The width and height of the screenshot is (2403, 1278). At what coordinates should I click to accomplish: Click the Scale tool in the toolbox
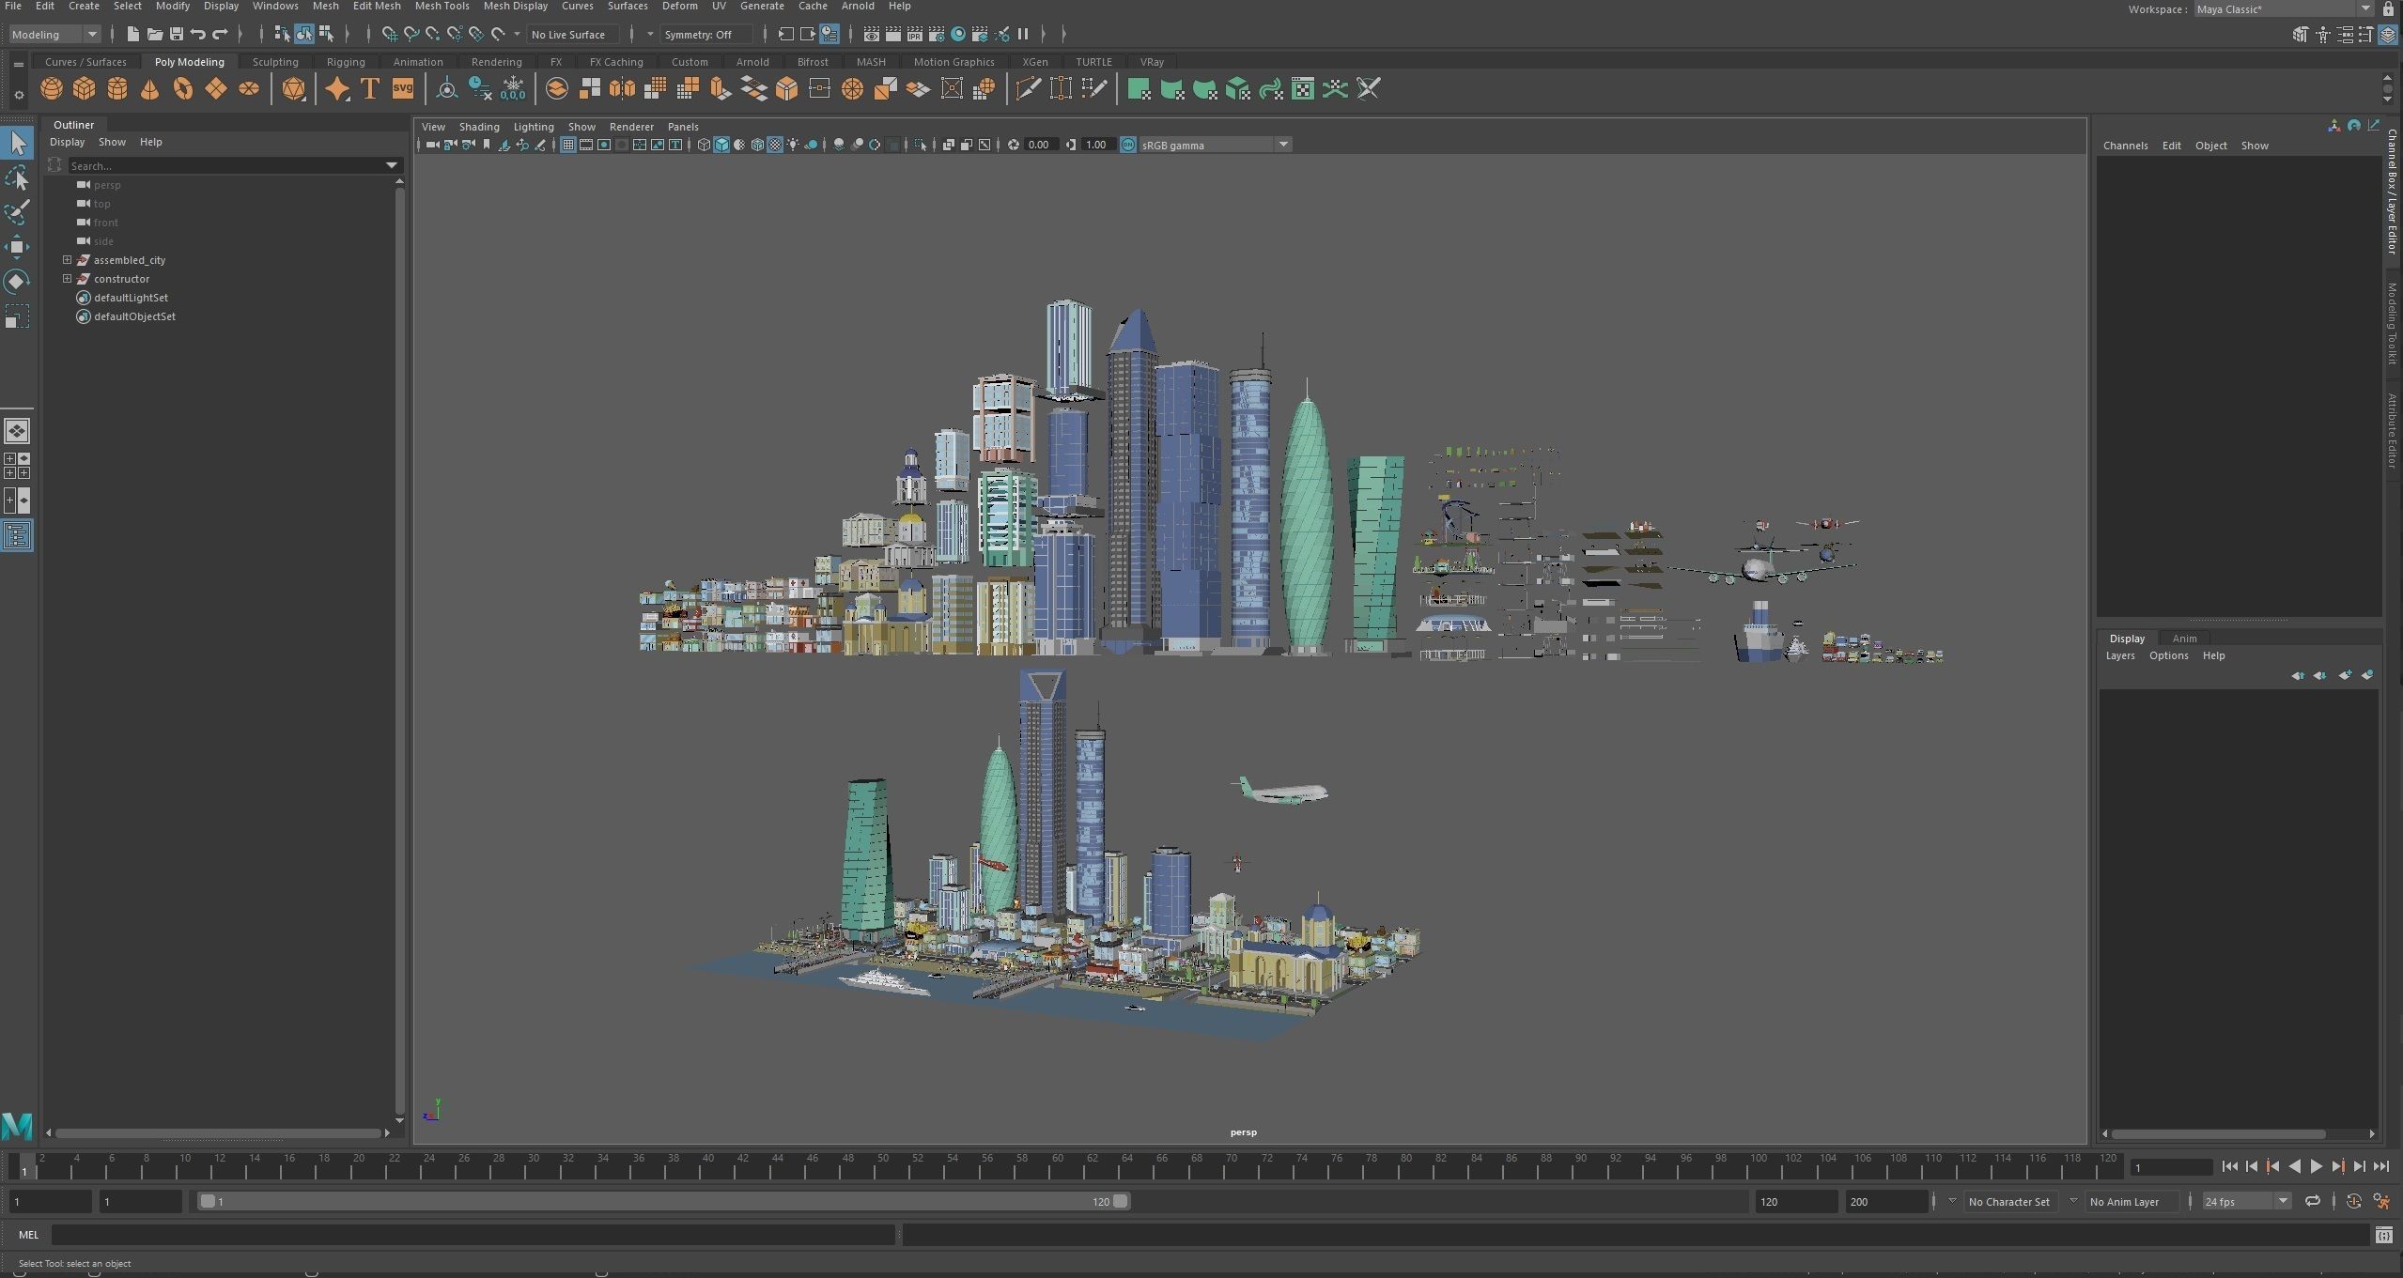click(17, 316)
